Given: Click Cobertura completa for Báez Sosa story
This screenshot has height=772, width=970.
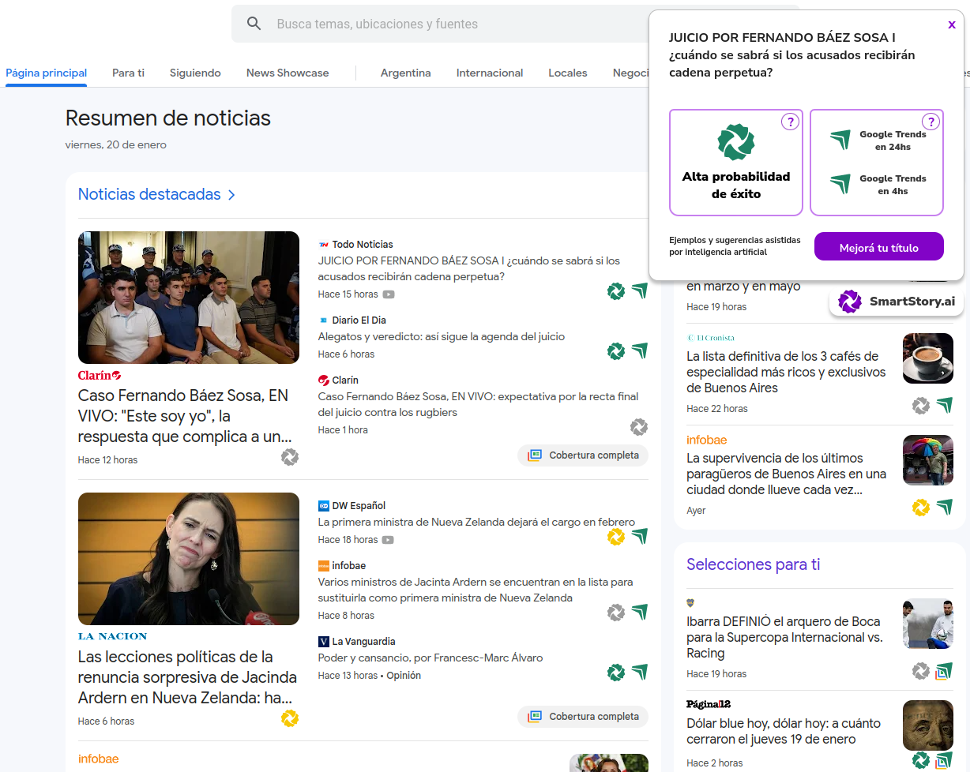Looking at the screenshot, I should coord(583,455).
